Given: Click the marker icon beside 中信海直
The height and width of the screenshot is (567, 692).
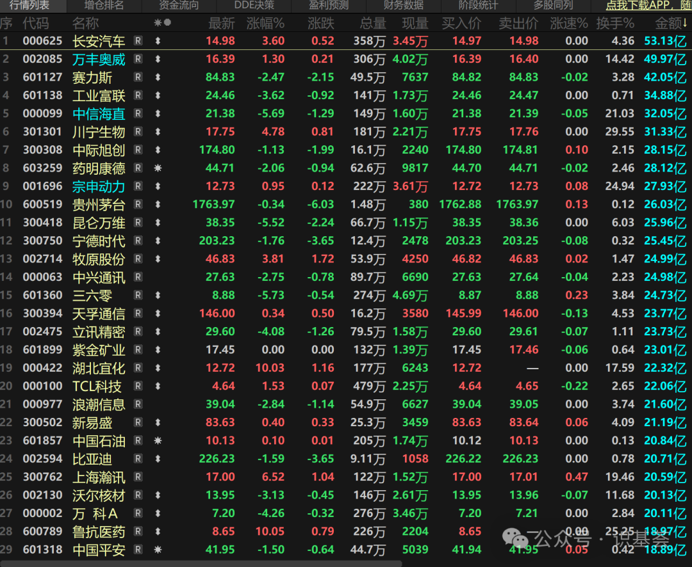Looking at the screenshot, I should point(158,114).
